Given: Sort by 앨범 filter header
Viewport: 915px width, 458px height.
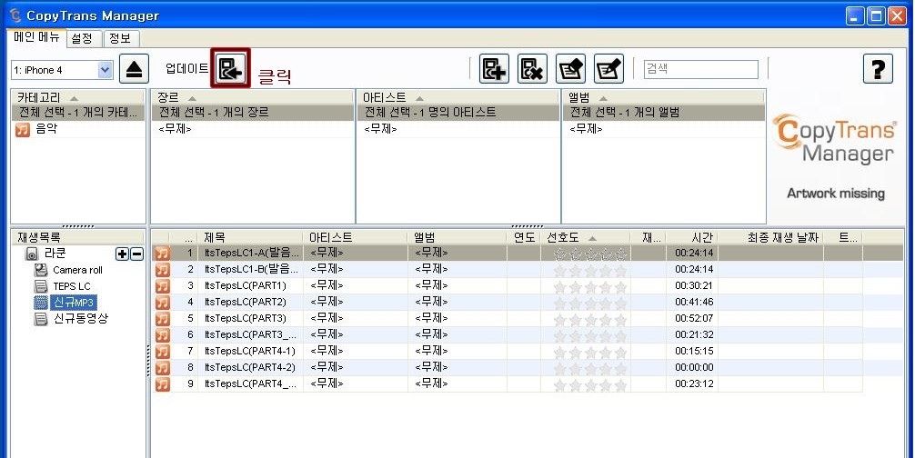Looking at the screenshot, I should pos(663,97).
